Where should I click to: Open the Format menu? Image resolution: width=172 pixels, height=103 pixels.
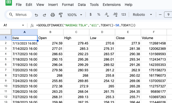pos(68,5)
